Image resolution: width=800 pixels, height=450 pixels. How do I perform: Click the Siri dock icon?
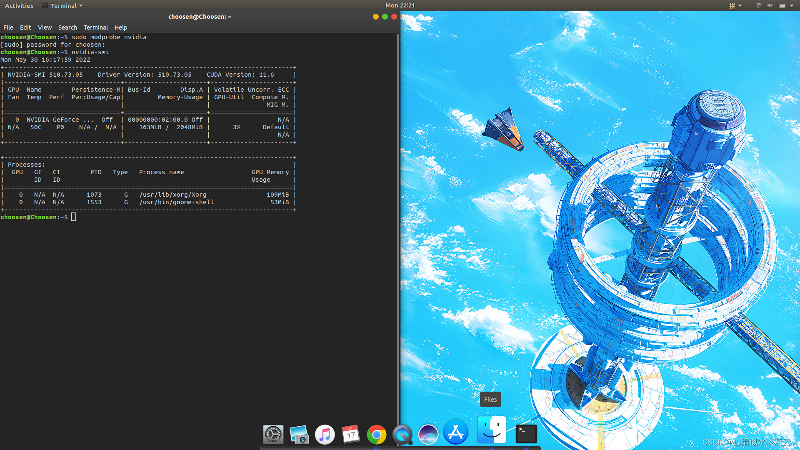428,435
